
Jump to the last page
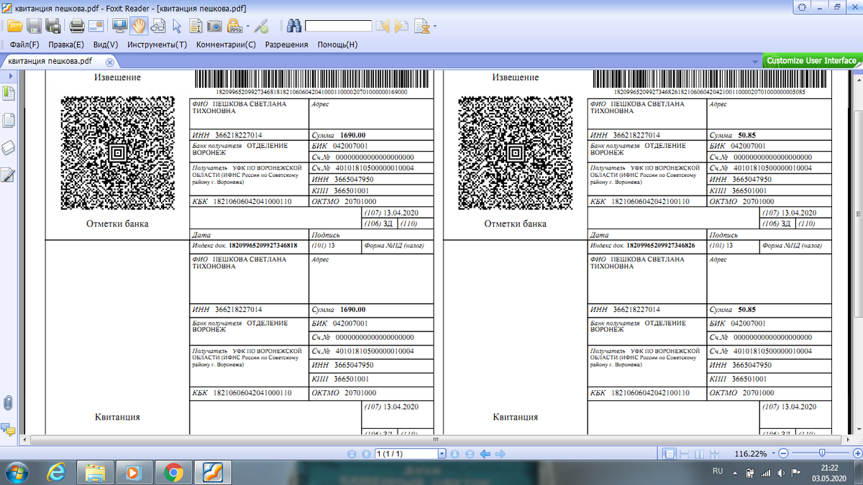pos(470,454)
